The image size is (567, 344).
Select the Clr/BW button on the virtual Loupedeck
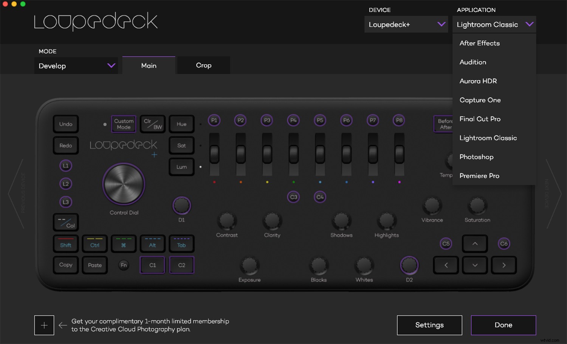click(x=152, y=124)
